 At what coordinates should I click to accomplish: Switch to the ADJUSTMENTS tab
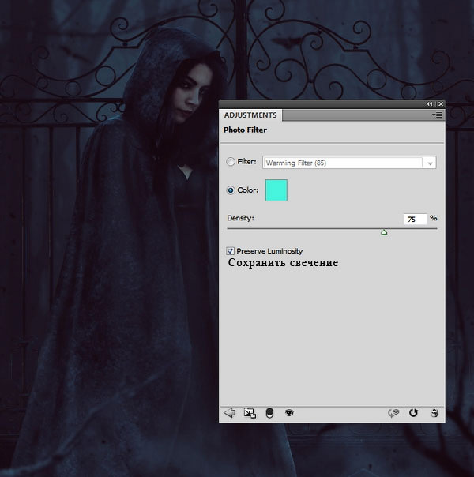[x=250, y=115]
